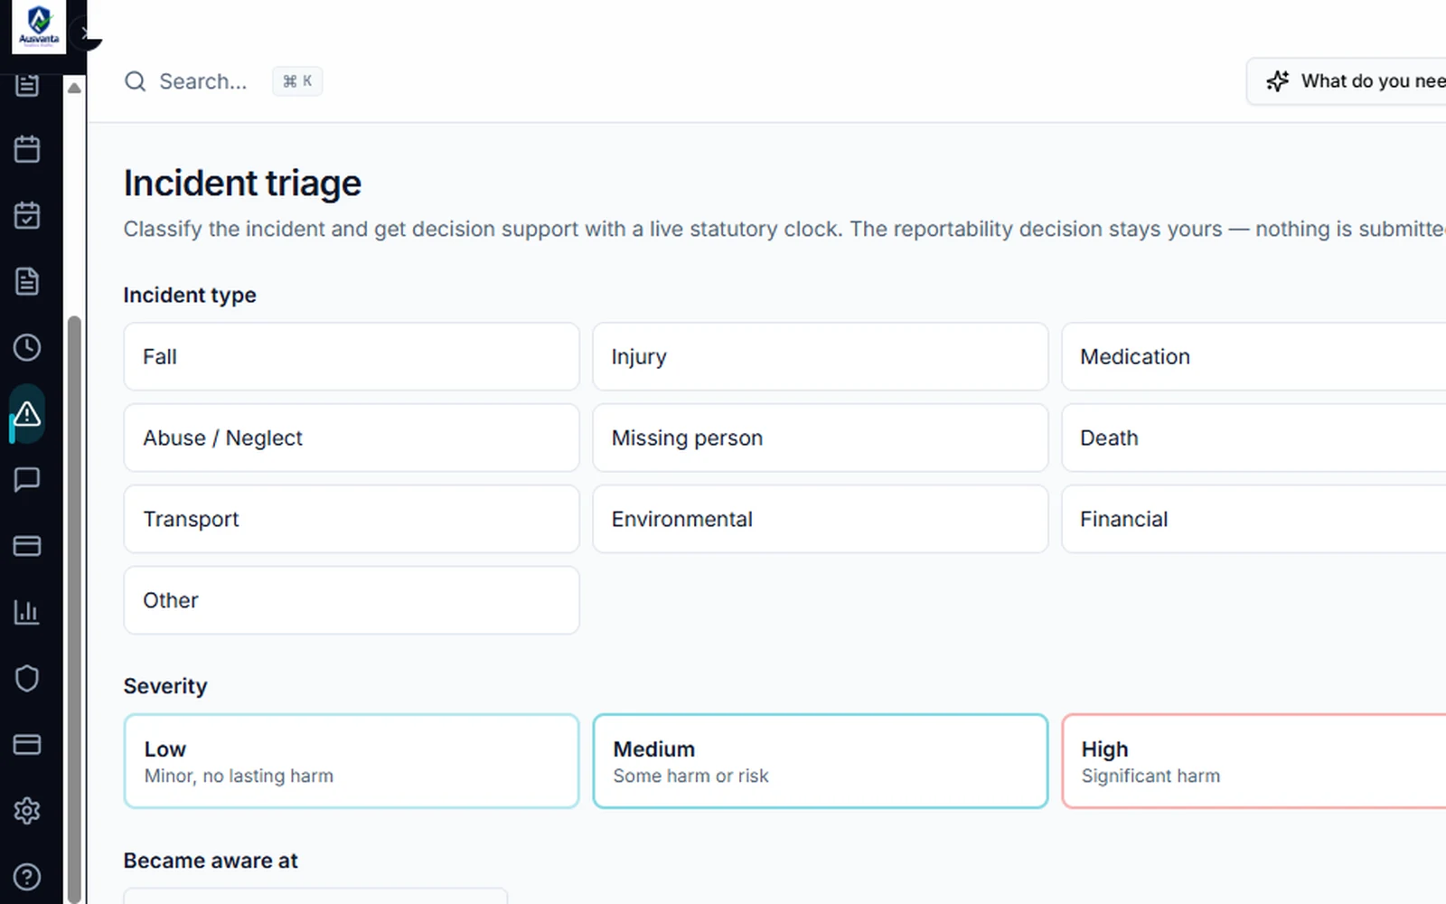Open the document page sidebar icon
Image resolution: width=1446 pixels, height=904 pixels.
click(27, 281)
